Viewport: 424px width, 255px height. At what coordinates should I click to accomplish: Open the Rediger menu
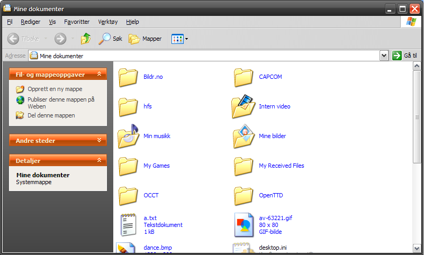pos(31,22)
